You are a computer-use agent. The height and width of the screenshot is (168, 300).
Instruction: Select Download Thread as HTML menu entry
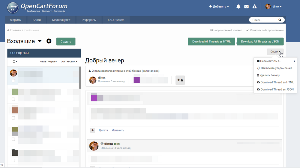277,82
